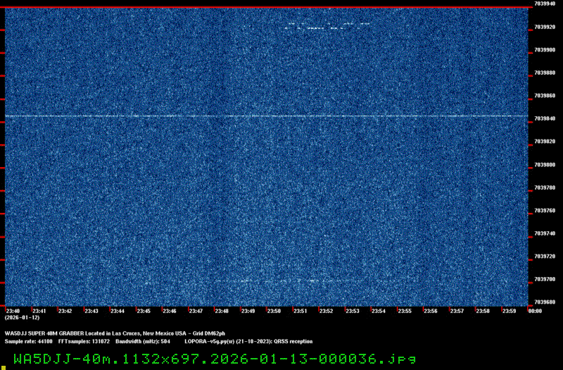
Task: Click the 7039700 frequency label
Action: pos(545,279)
